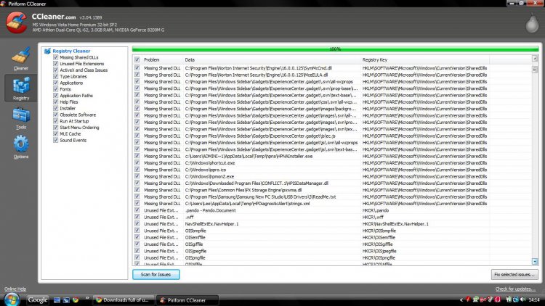The image size is (545, 306).
Task: Toggle the Help Files checkbox
Action: (x=56, y=102)
